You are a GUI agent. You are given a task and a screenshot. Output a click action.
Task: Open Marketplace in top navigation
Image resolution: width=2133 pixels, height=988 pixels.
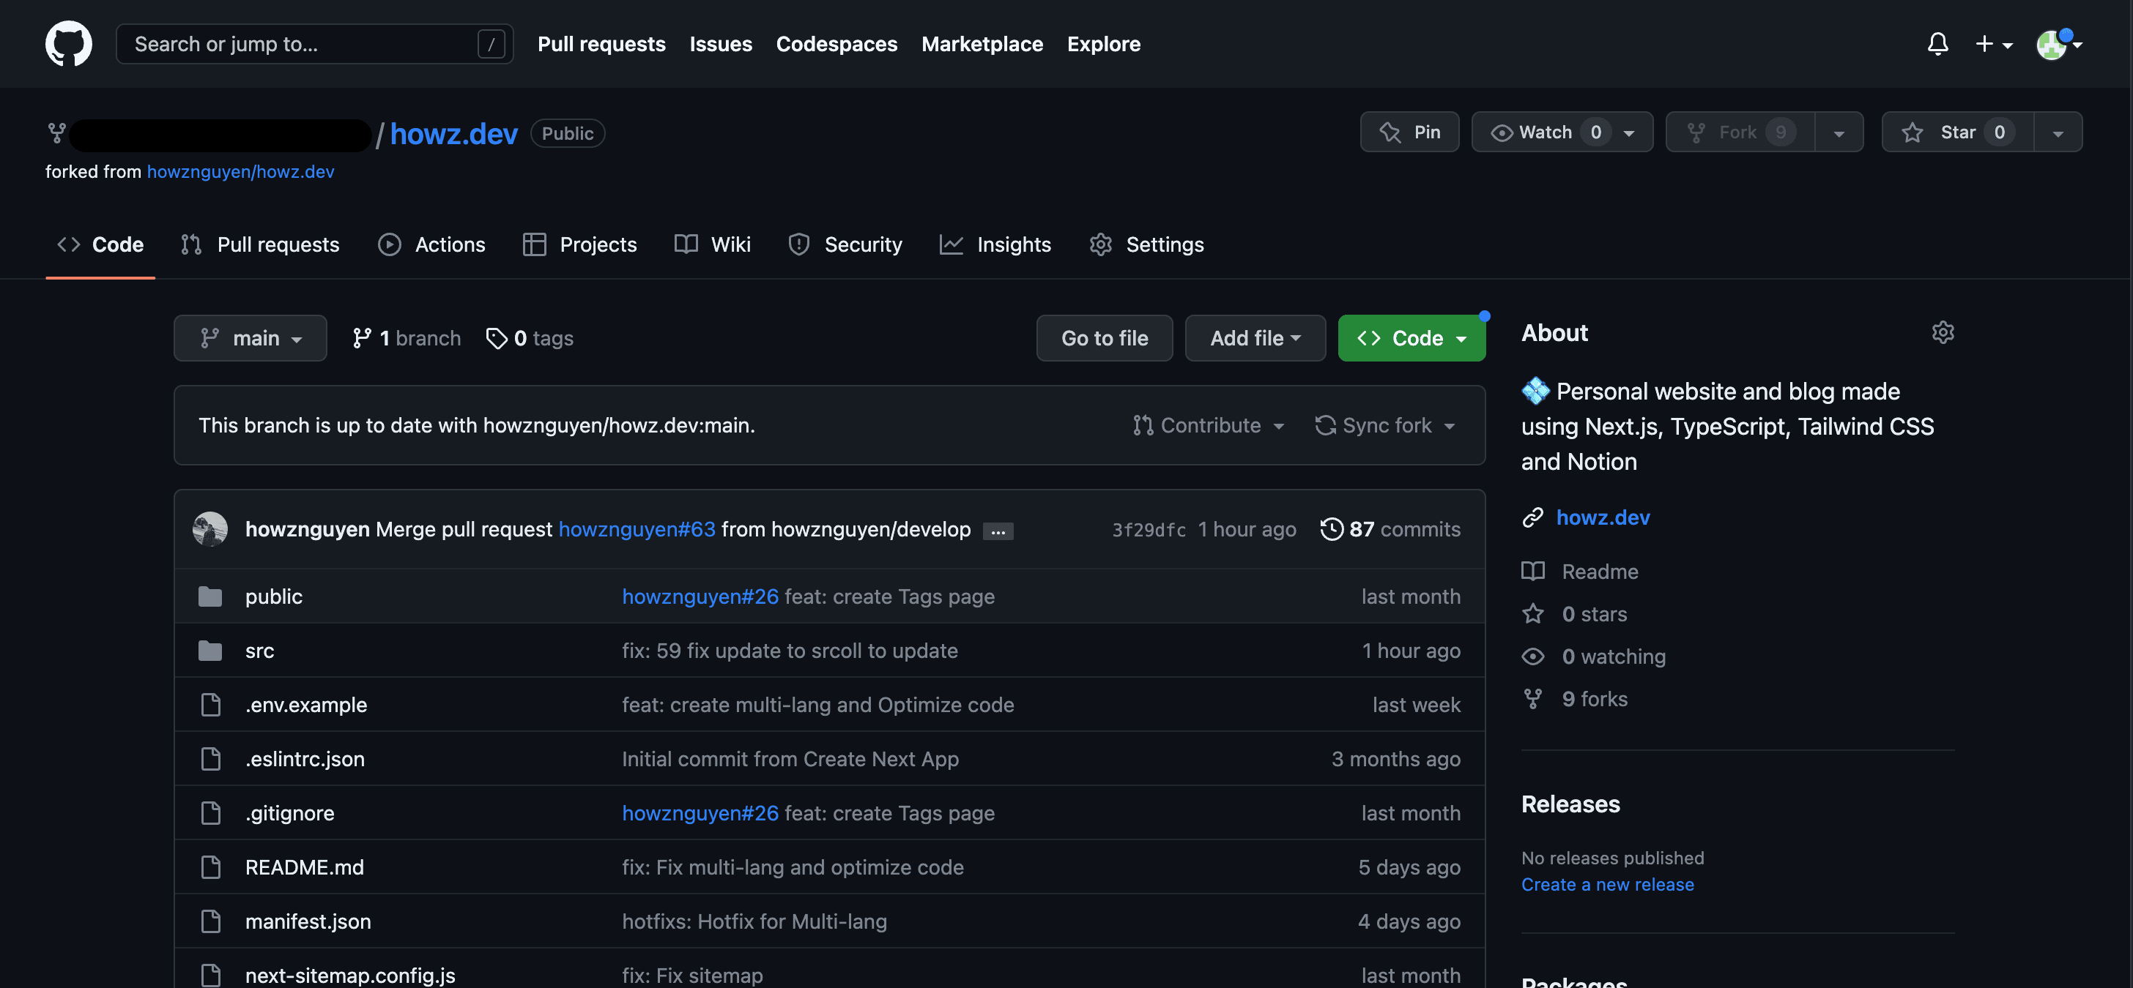982,44
